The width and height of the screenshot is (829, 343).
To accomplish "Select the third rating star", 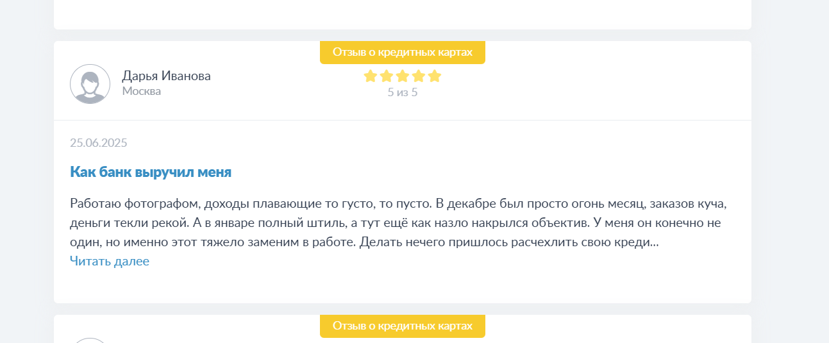I will [402, 76].
